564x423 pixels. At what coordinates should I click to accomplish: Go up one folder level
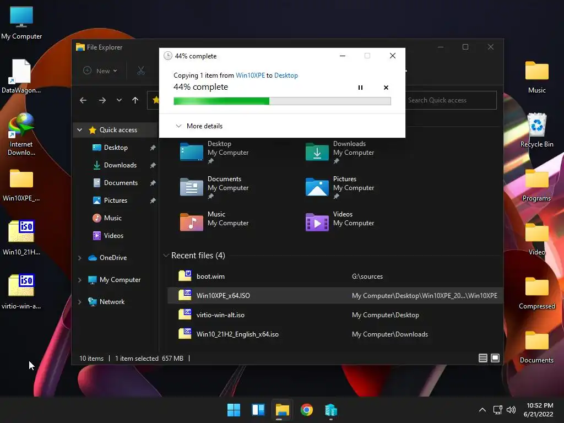tap(135, 100)
